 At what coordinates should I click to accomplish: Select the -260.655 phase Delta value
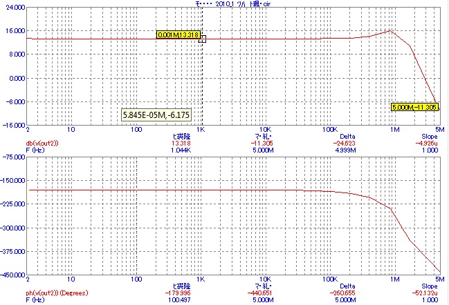(x=342, y=293)
